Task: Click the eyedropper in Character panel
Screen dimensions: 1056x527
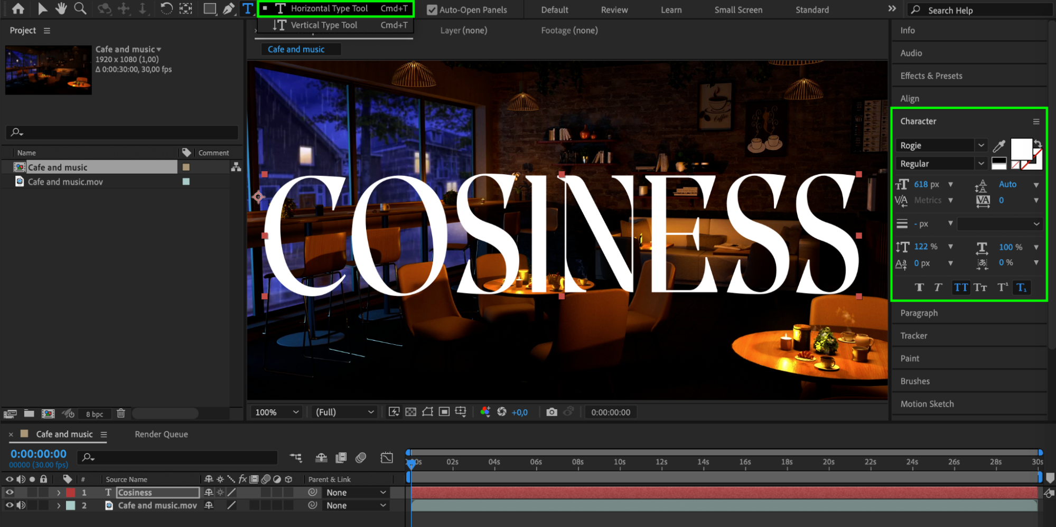Action: [998, 146]
